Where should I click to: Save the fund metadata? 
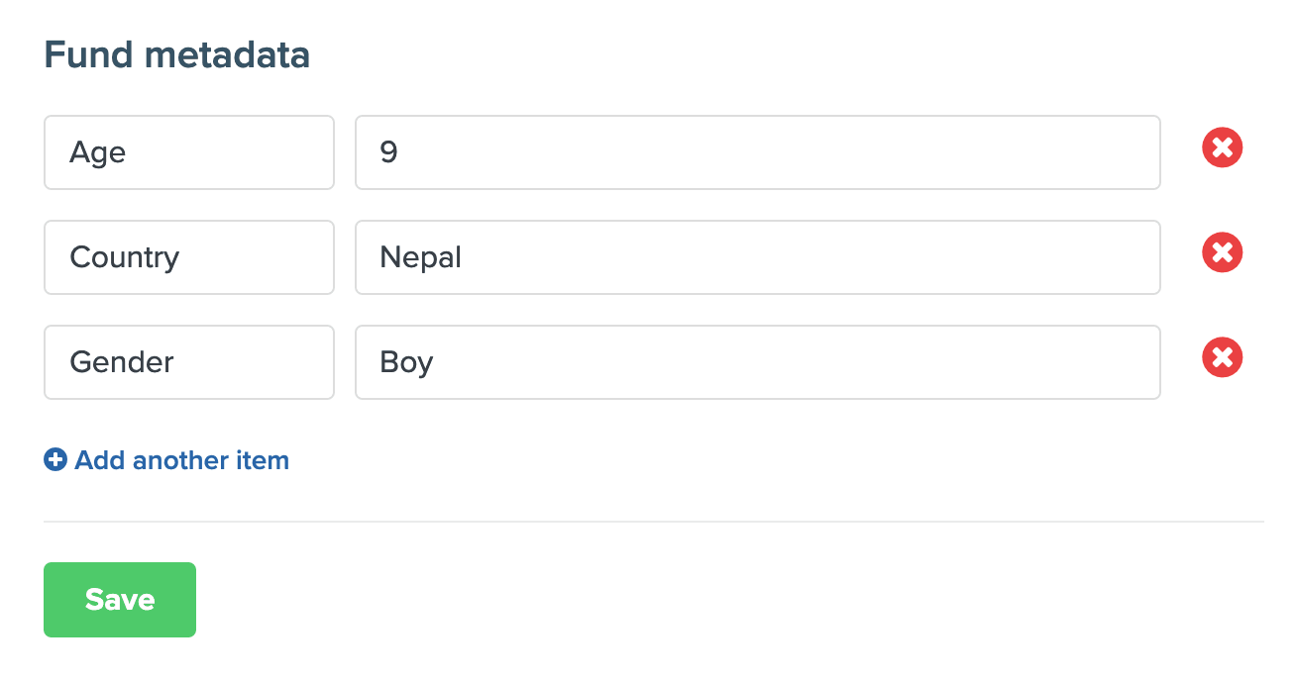(x=120, y=600)
